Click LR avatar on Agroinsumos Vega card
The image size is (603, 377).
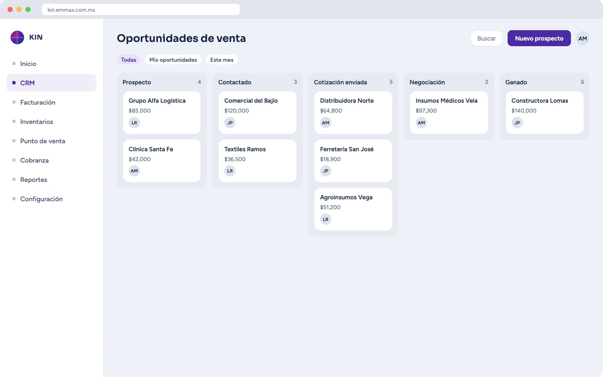(x=326, y=219)
